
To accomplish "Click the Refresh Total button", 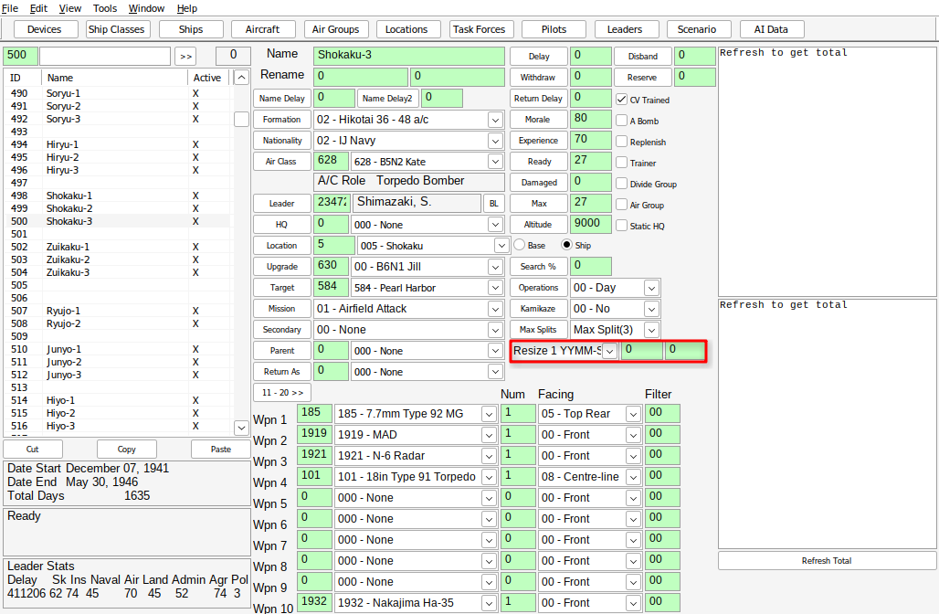I will (827, 561).
